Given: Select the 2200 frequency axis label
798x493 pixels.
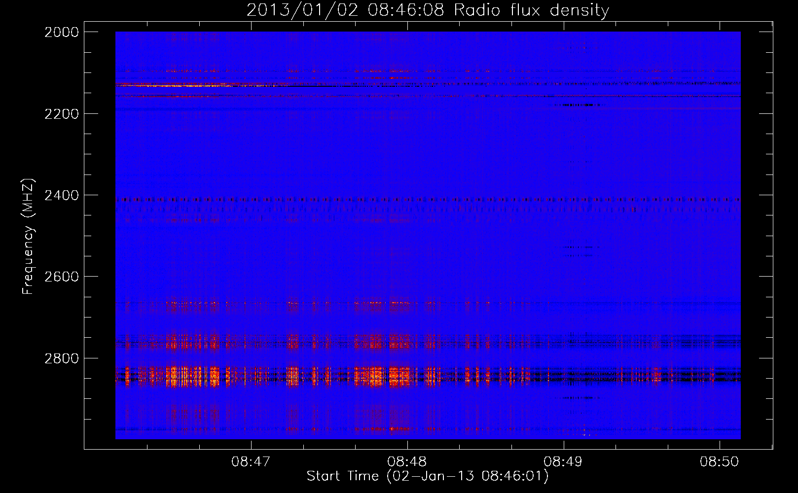Looking at the screenshot, I should coord(62,114).
